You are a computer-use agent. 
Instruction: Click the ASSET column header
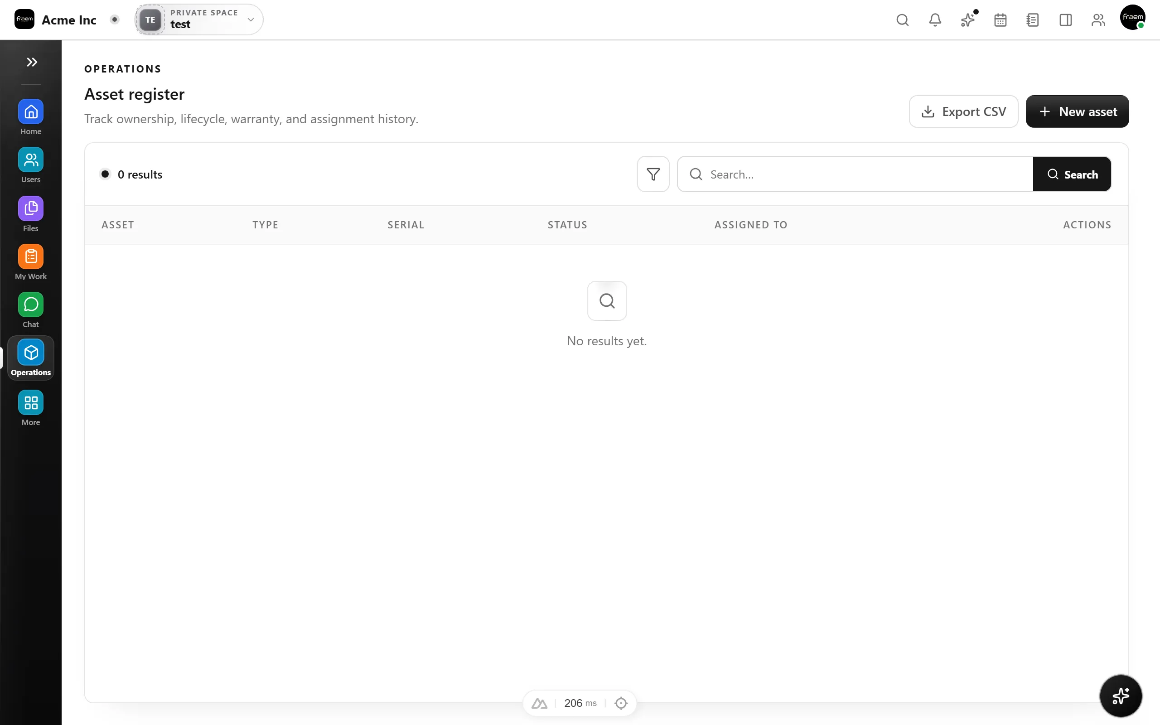point(117,225)
